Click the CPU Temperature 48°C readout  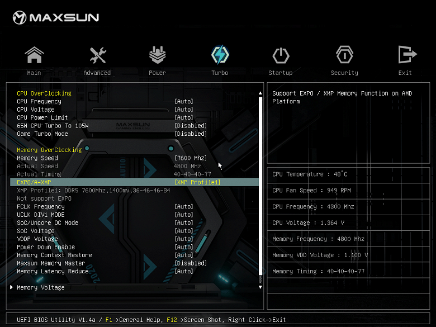310,174
